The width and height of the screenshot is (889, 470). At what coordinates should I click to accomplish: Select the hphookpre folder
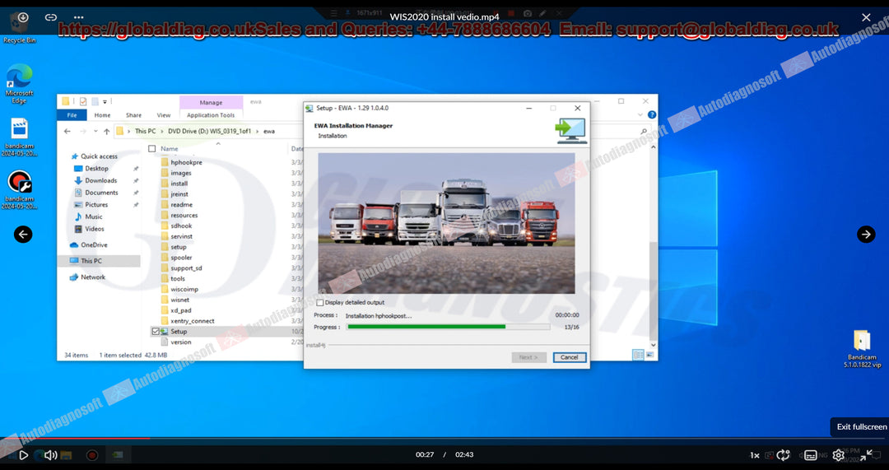pyautogui.click(x=187, y=162)
